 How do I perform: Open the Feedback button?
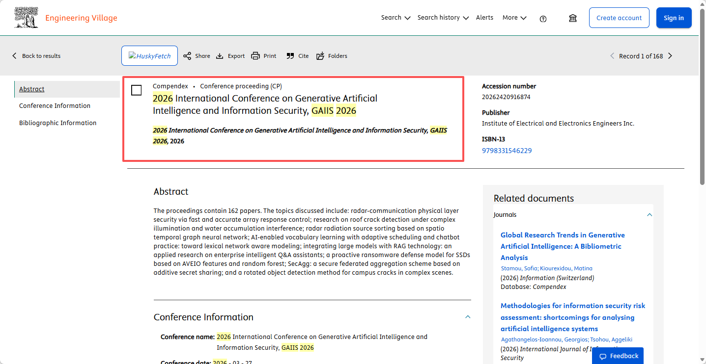point(619,356)
